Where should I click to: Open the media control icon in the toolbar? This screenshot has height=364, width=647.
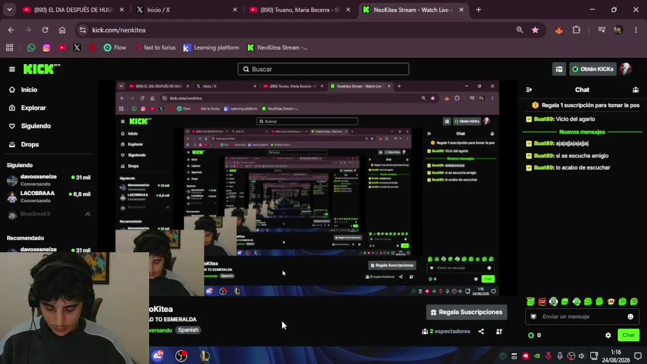point(602,30)
